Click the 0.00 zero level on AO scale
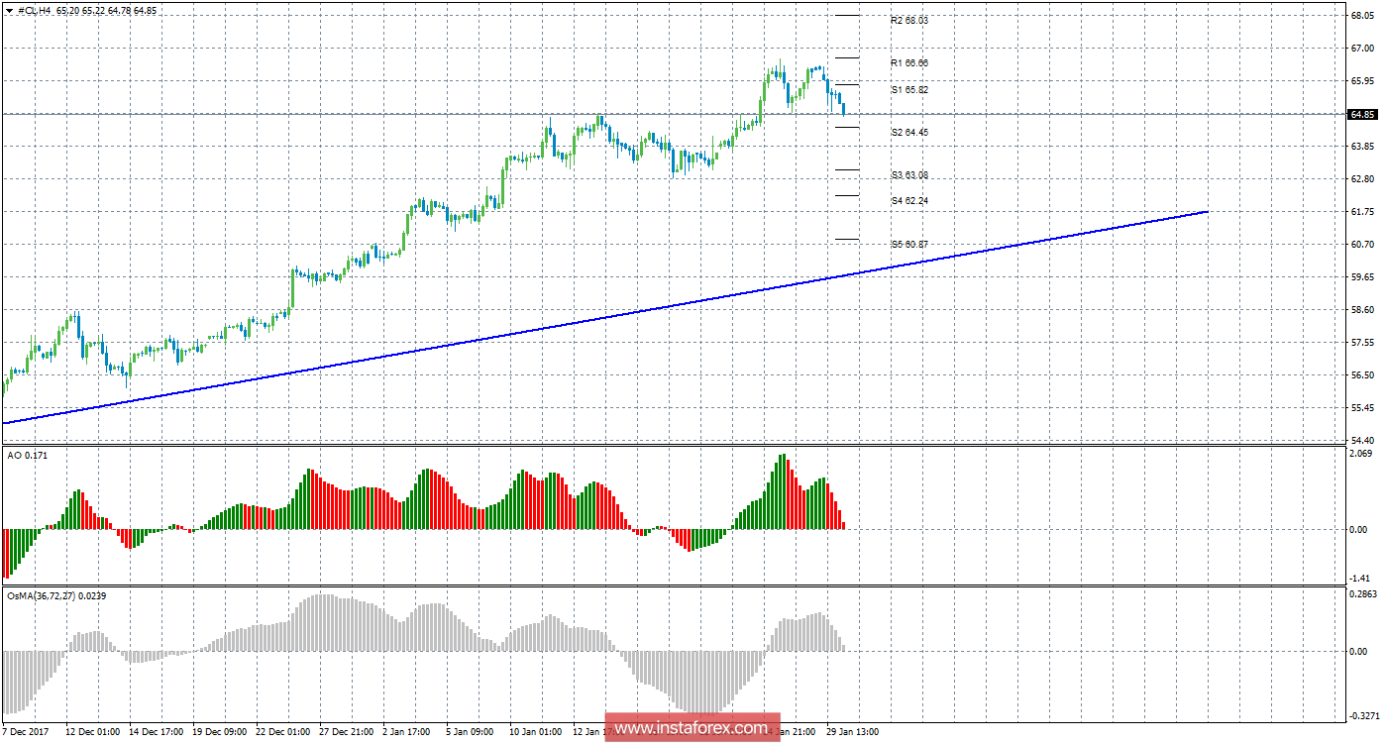1385x743 pixels. [x=1359, y=529]
